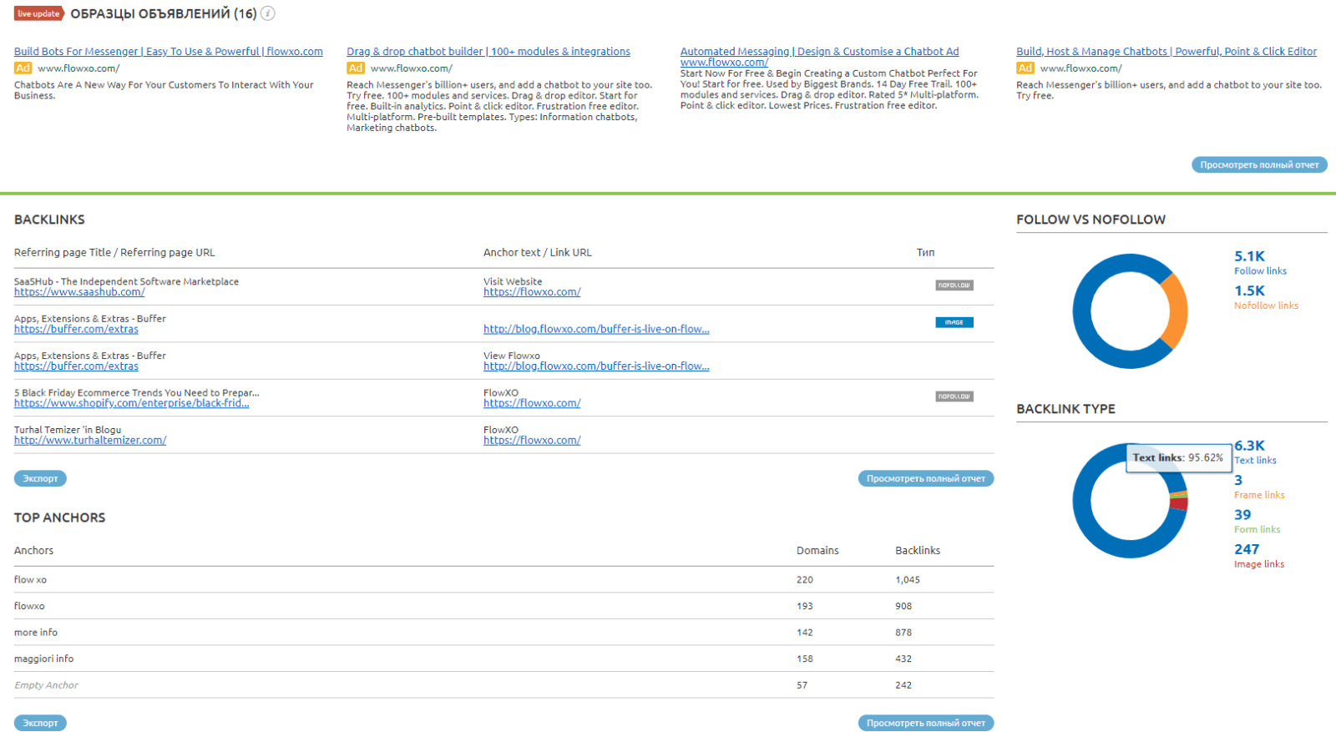
Task: Click the 220 domains value
Action: (x=805, y=580)
